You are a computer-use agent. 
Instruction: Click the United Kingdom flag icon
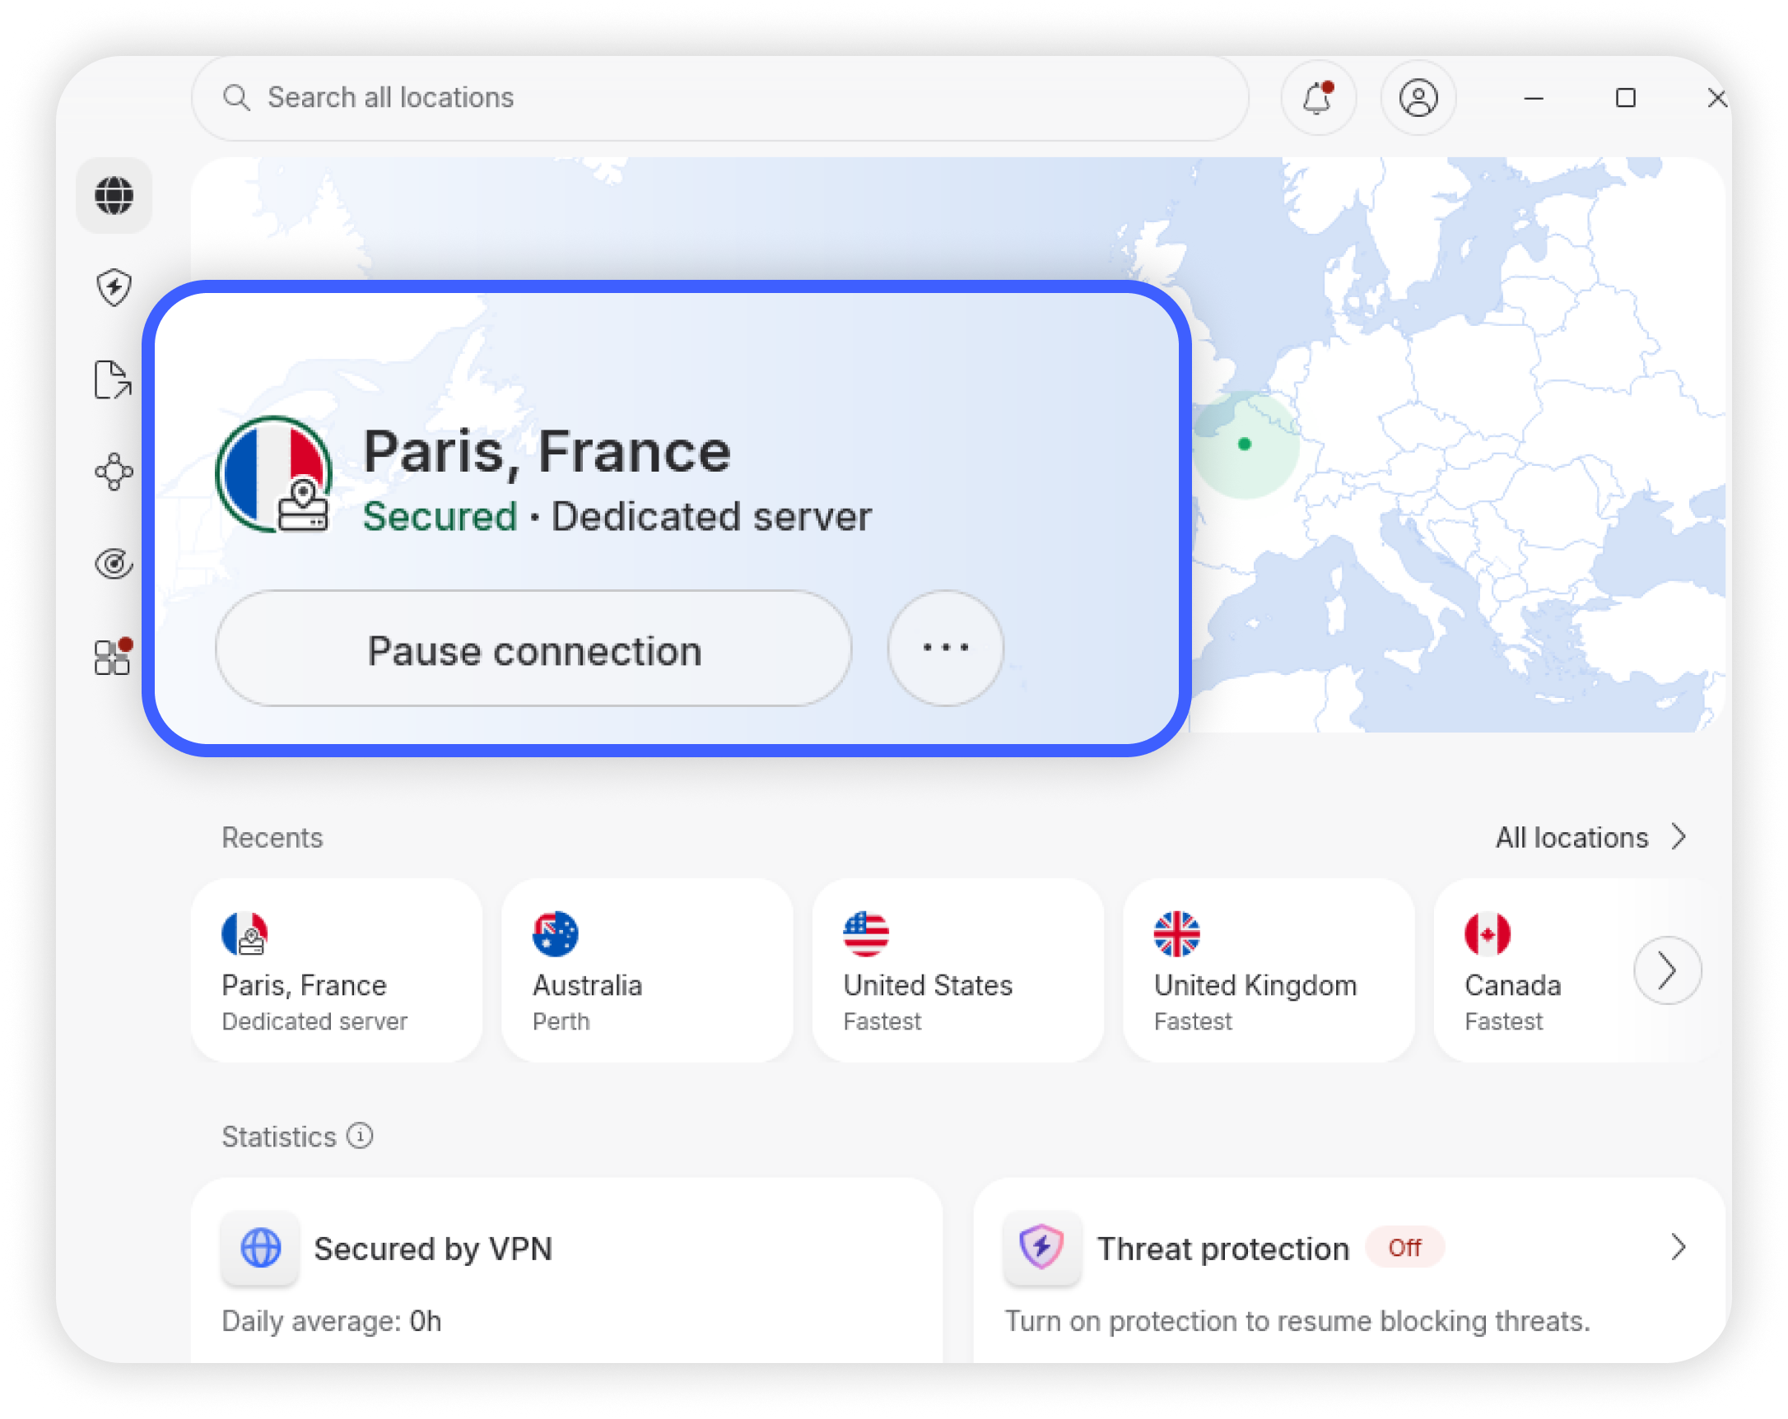pos(1177,934)
